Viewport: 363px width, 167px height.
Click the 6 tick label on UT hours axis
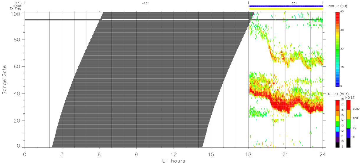coord(99,154)
